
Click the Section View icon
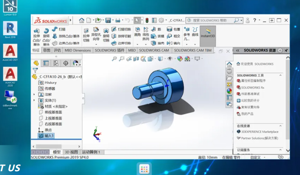tap(136, 59)
